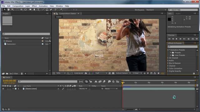200x112 pixels.
Task: Expand the Presets folder
Action: tap(171, 53)
